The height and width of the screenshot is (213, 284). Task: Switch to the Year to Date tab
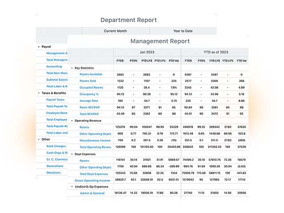(x=183, y=31)
